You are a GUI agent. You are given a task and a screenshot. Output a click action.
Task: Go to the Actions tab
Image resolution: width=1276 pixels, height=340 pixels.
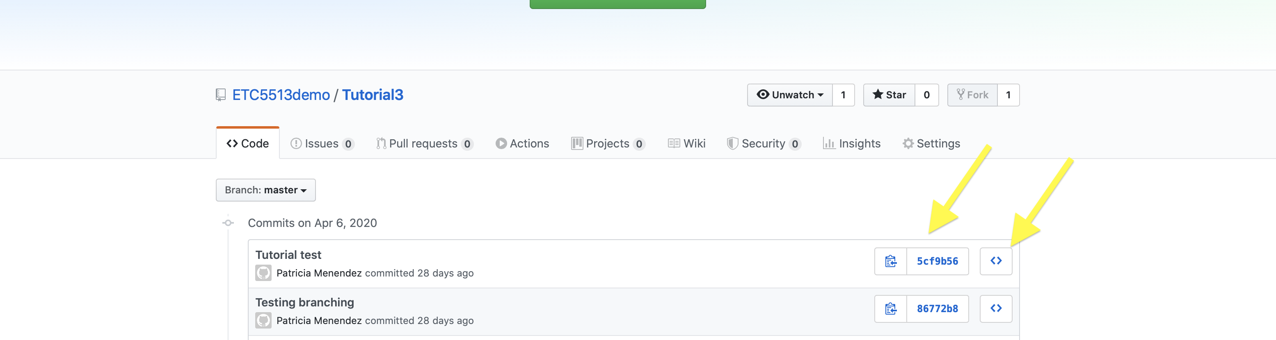tap(522, 143)
